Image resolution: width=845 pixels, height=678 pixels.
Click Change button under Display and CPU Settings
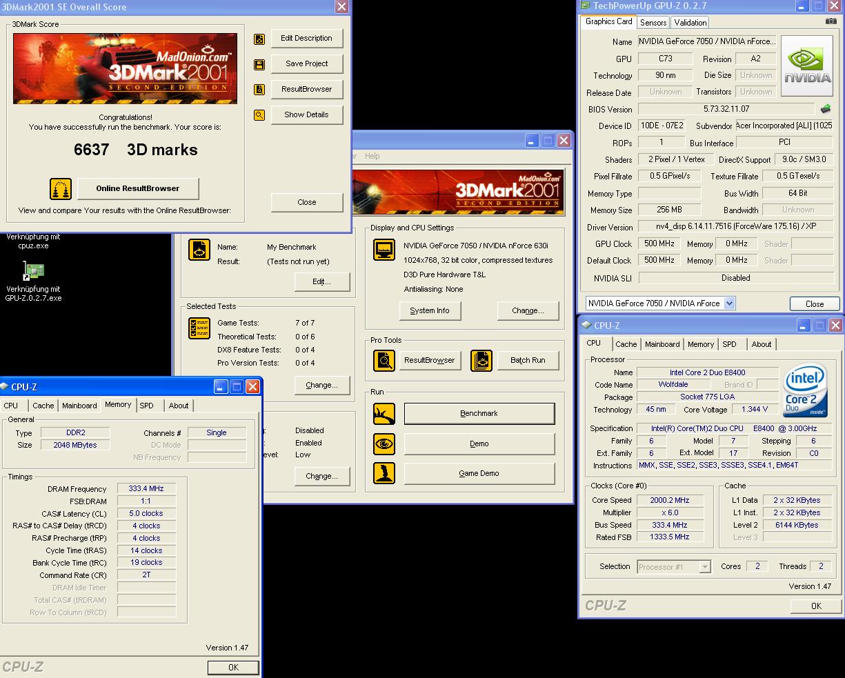pyautogui.click(x=528, y=310)
